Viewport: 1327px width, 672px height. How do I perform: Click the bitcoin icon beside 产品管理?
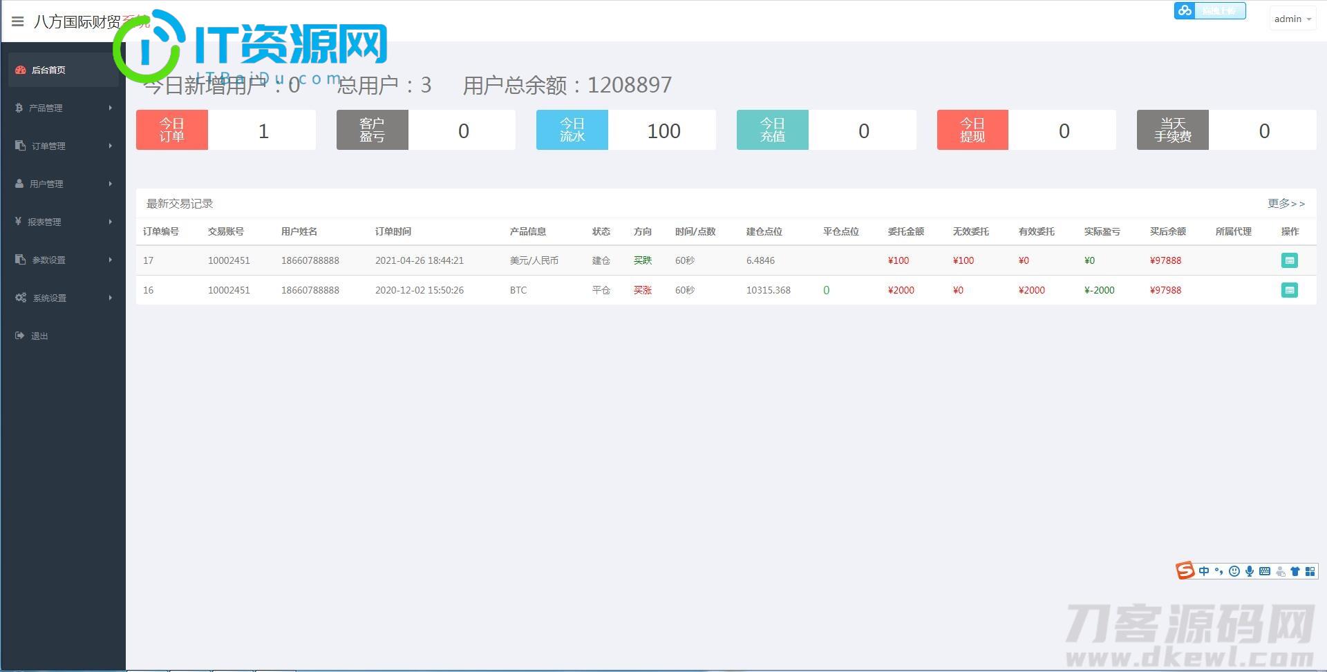click(x=19, y=108)
